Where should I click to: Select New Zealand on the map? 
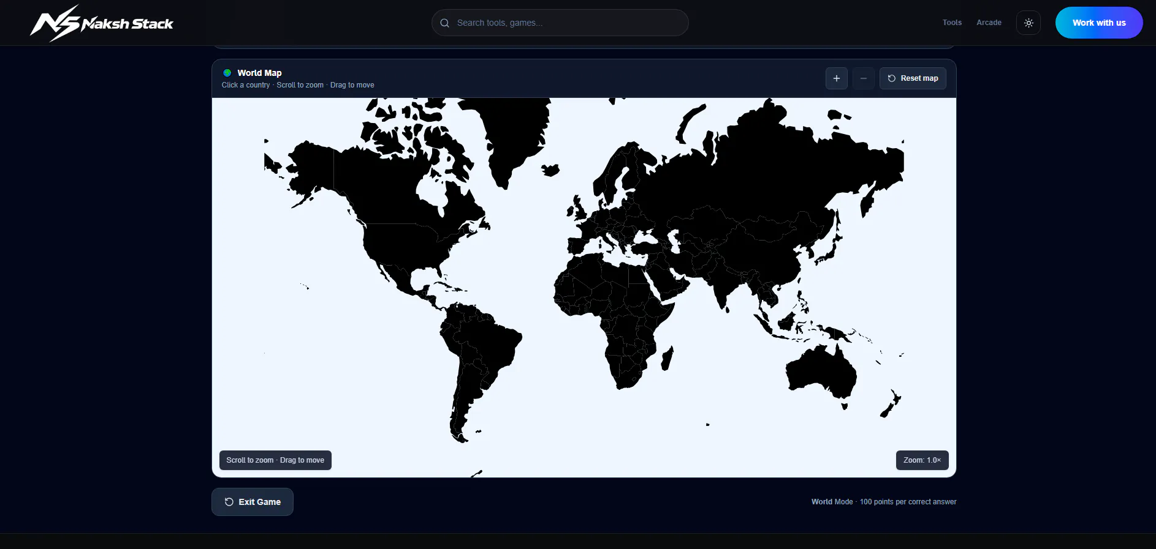pos(891,404)
